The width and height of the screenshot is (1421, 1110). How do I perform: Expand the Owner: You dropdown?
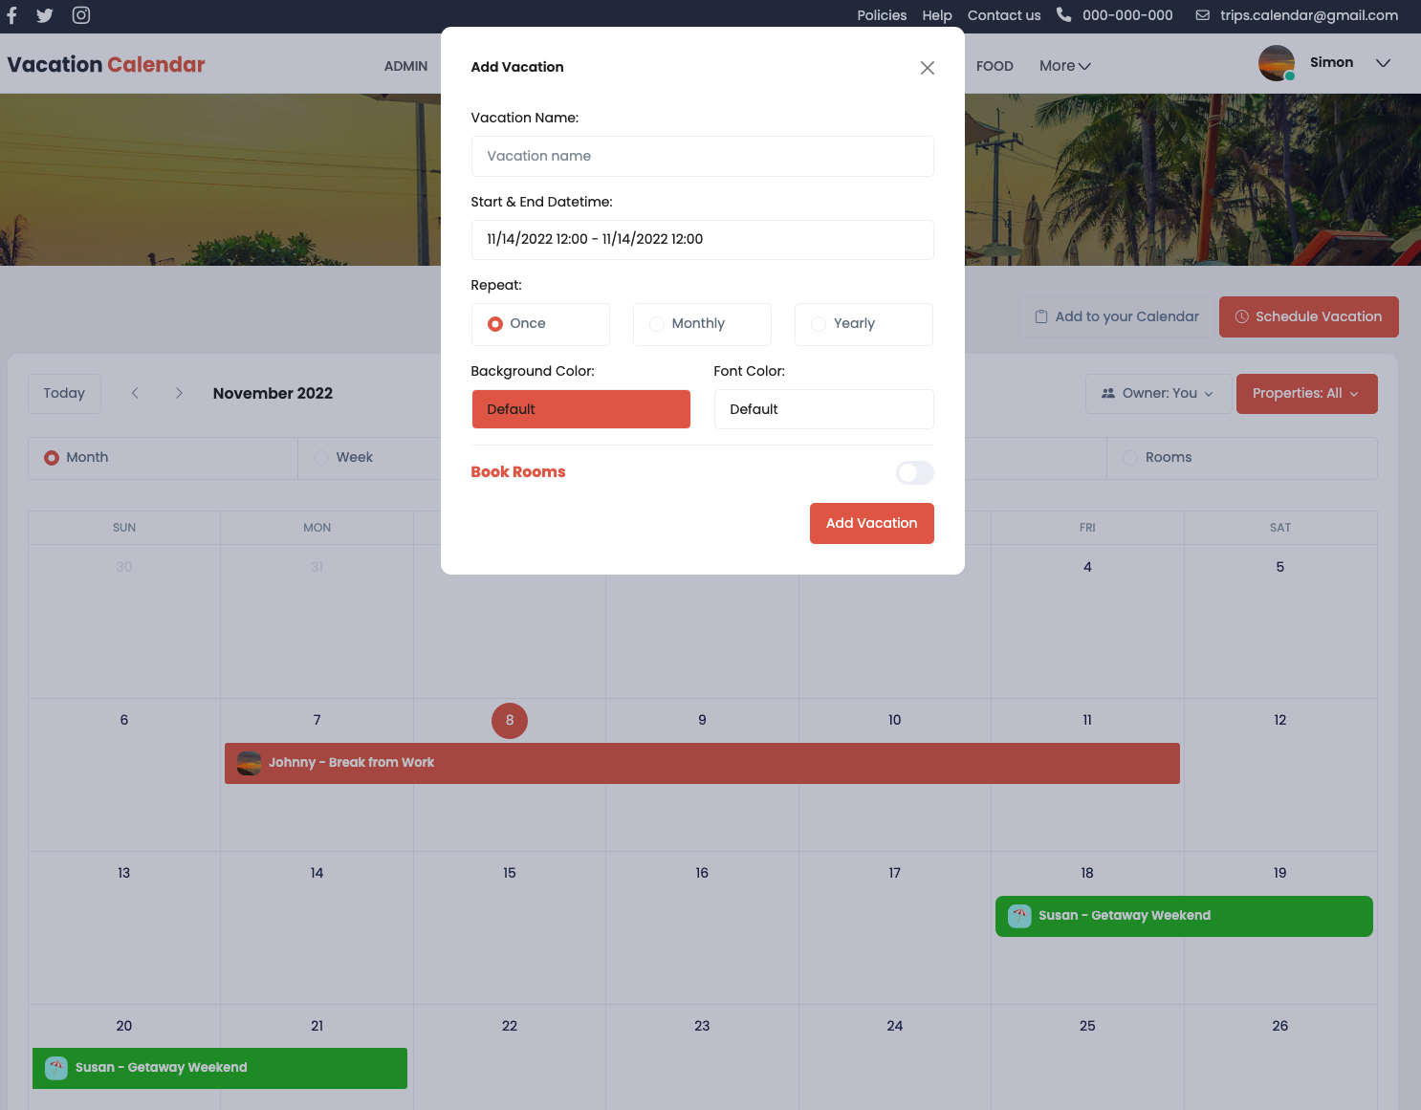pos(1157,394)
